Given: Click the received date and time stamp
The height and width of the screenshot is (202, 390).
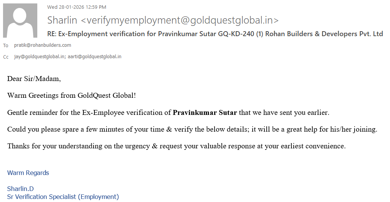Looking at the screenshot, I should pyautogui.click(x=76, y=7).
